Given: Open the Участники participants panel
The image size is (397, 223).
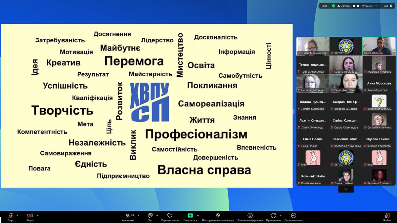Looking at the screenshot, I should coord(127,217).
